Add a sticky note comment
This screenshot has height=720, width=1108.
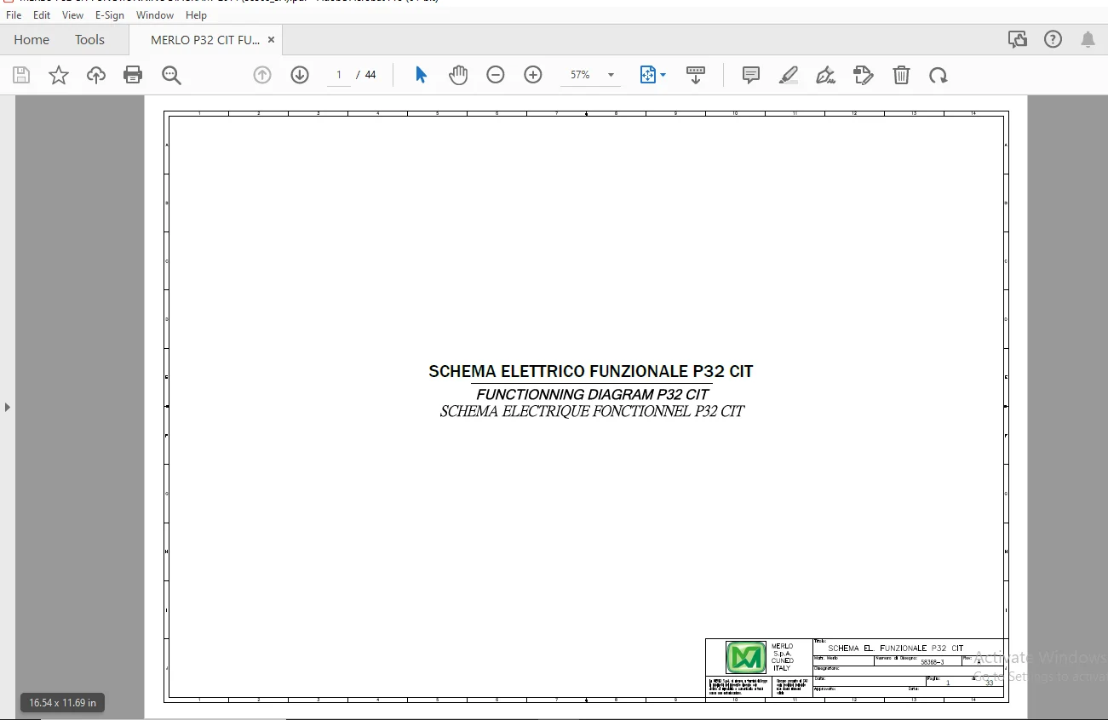pyautogui.click(x=751, y=75)
